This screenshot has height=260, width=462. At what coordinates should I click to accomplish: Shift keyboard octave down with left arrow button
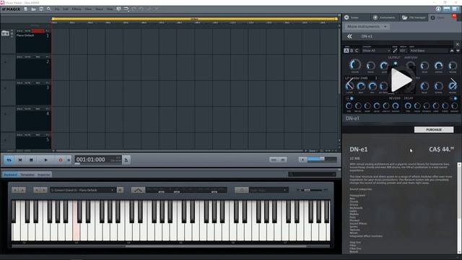15,190
